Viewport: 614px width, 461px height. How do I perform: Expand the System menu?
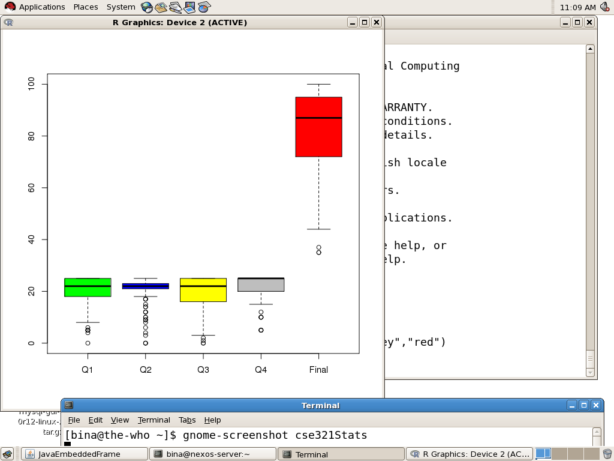(121, 7)
